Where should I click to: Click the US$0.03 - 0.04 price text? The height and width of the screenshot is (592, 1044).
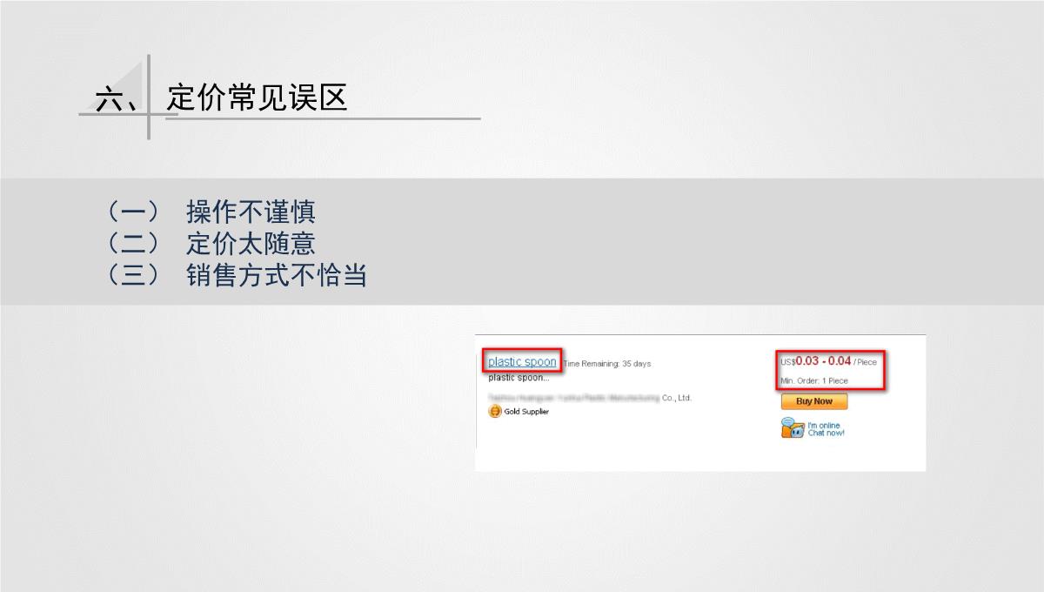[x=822, y=361]
